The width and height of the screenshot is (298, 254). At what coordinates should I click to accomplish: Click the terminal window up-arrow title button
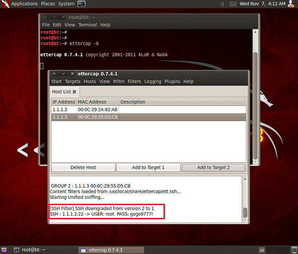45,17
